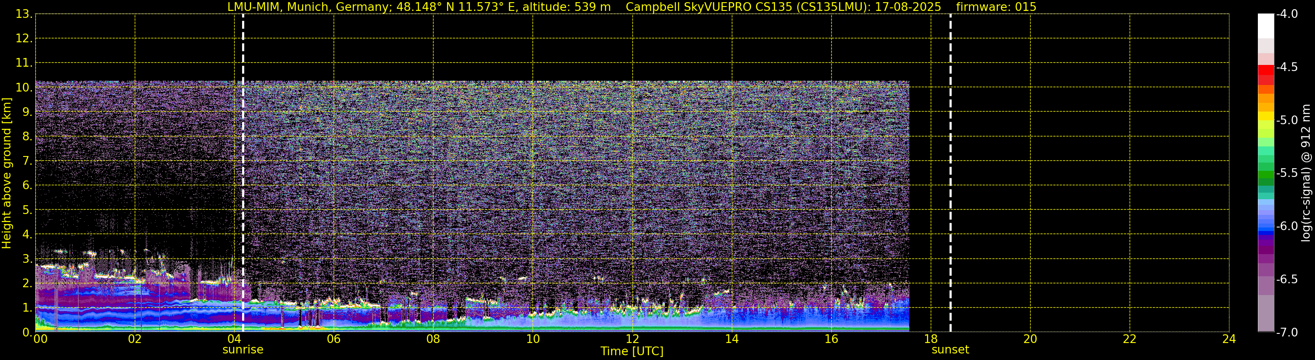Click the green band of the colorbar
Viewport: 1315px width, 360px height.
[x=1265, y=173]
